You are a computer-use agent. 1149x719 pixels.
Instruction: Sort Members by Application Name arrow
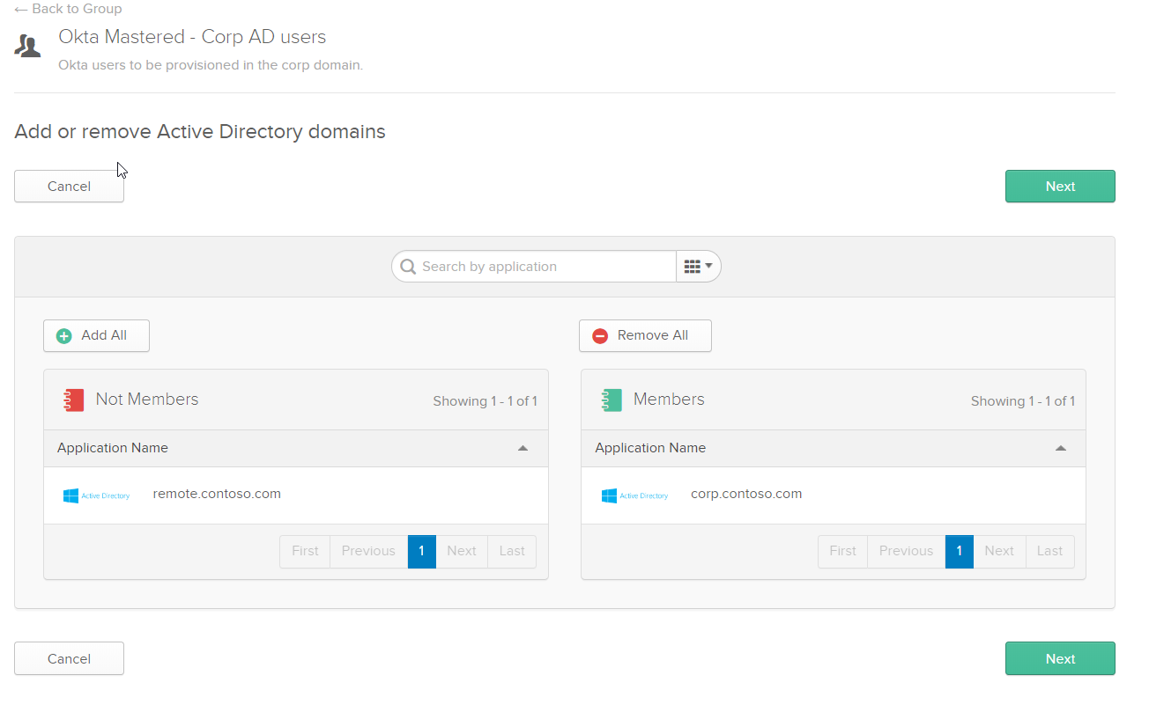[1061, 448]
